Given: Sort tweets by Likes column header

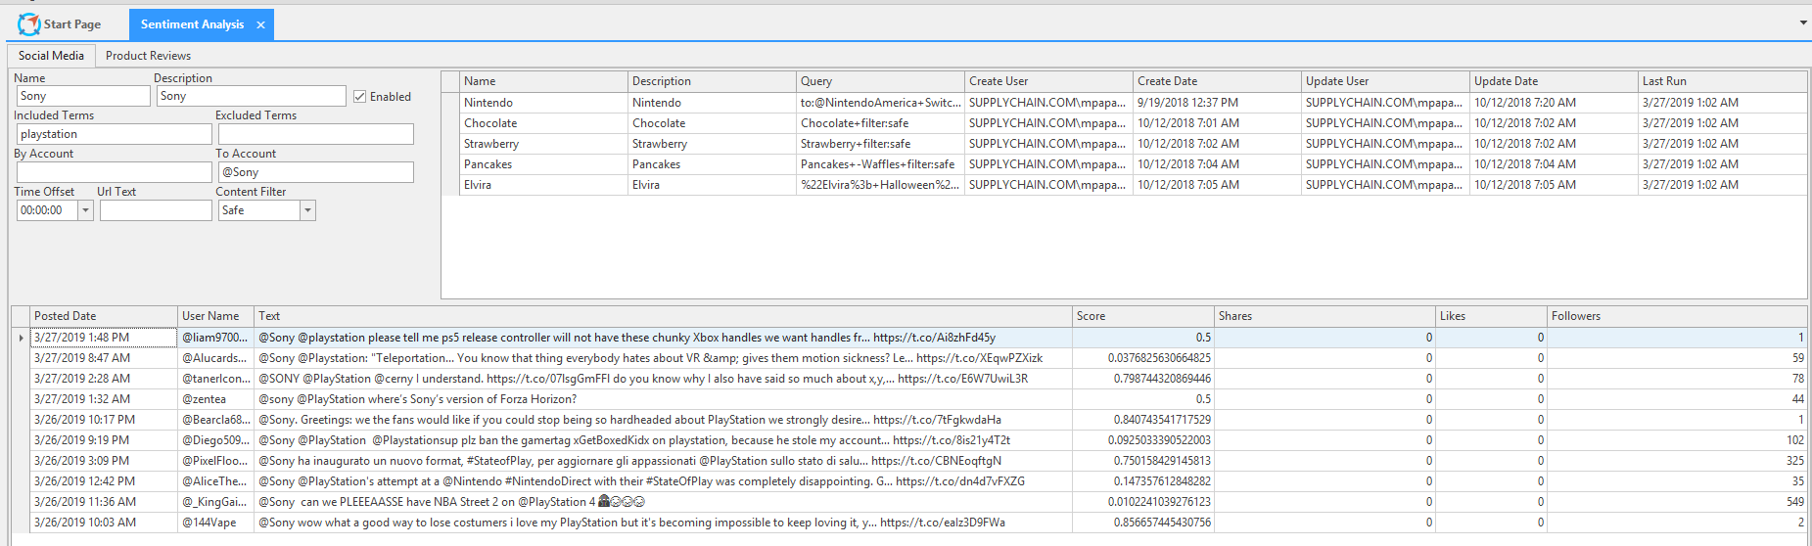Looking at the screenshot, I should pyautogui.click(x=1491, y=316).
